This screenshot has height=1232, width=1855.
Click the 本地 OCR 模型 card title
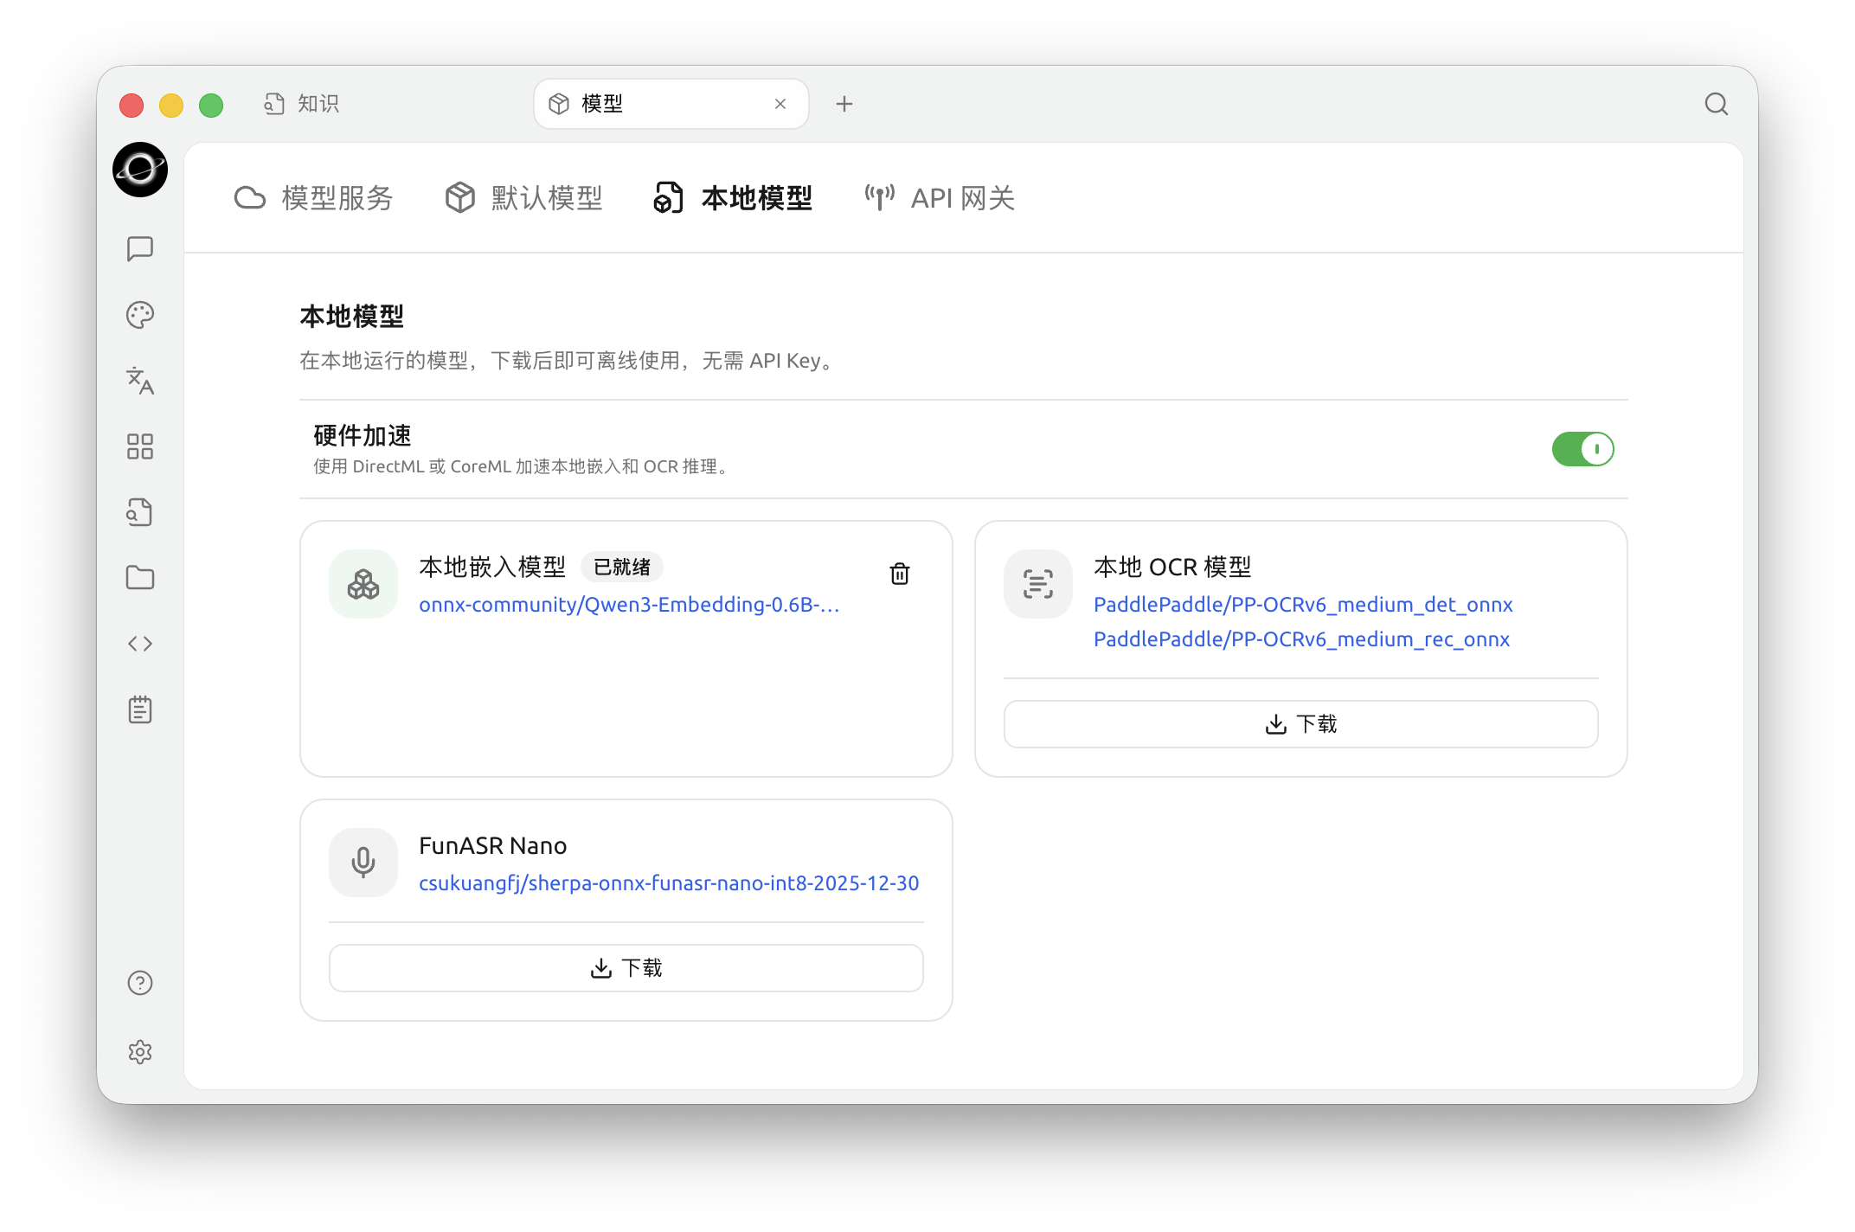pos(1172,567)
